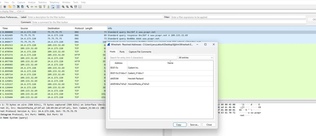Click the Save as... button

point(194,125)
